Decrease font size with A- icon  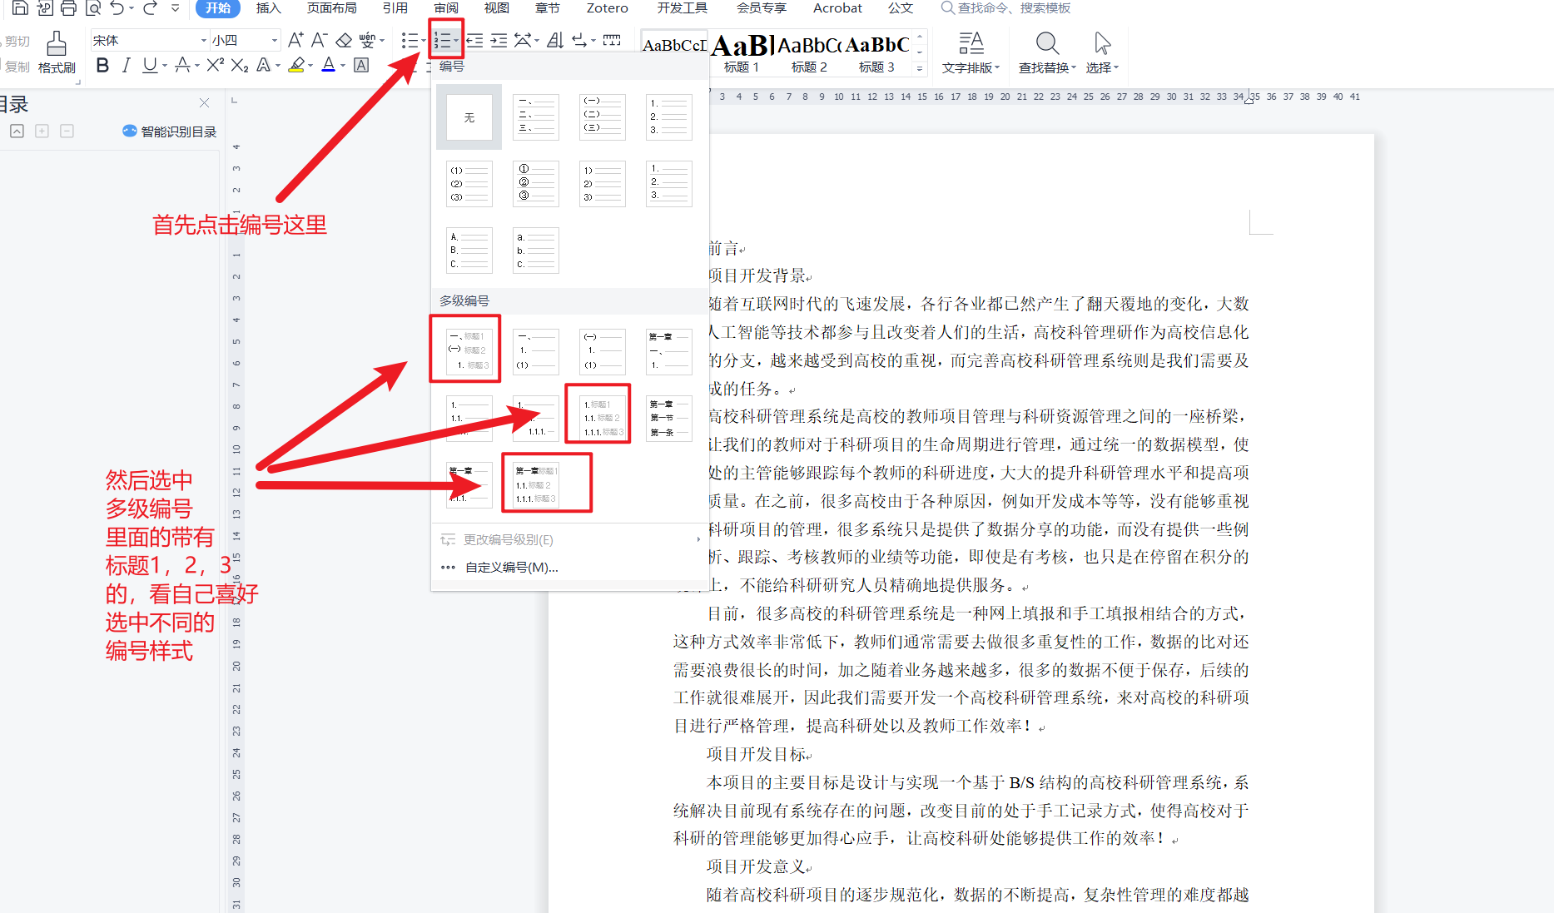point(319,40)
